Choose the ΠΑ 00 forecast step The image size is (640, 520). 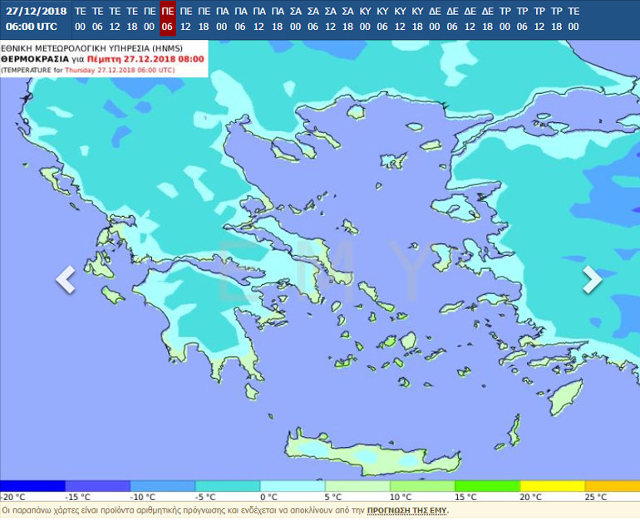[222, 19]
